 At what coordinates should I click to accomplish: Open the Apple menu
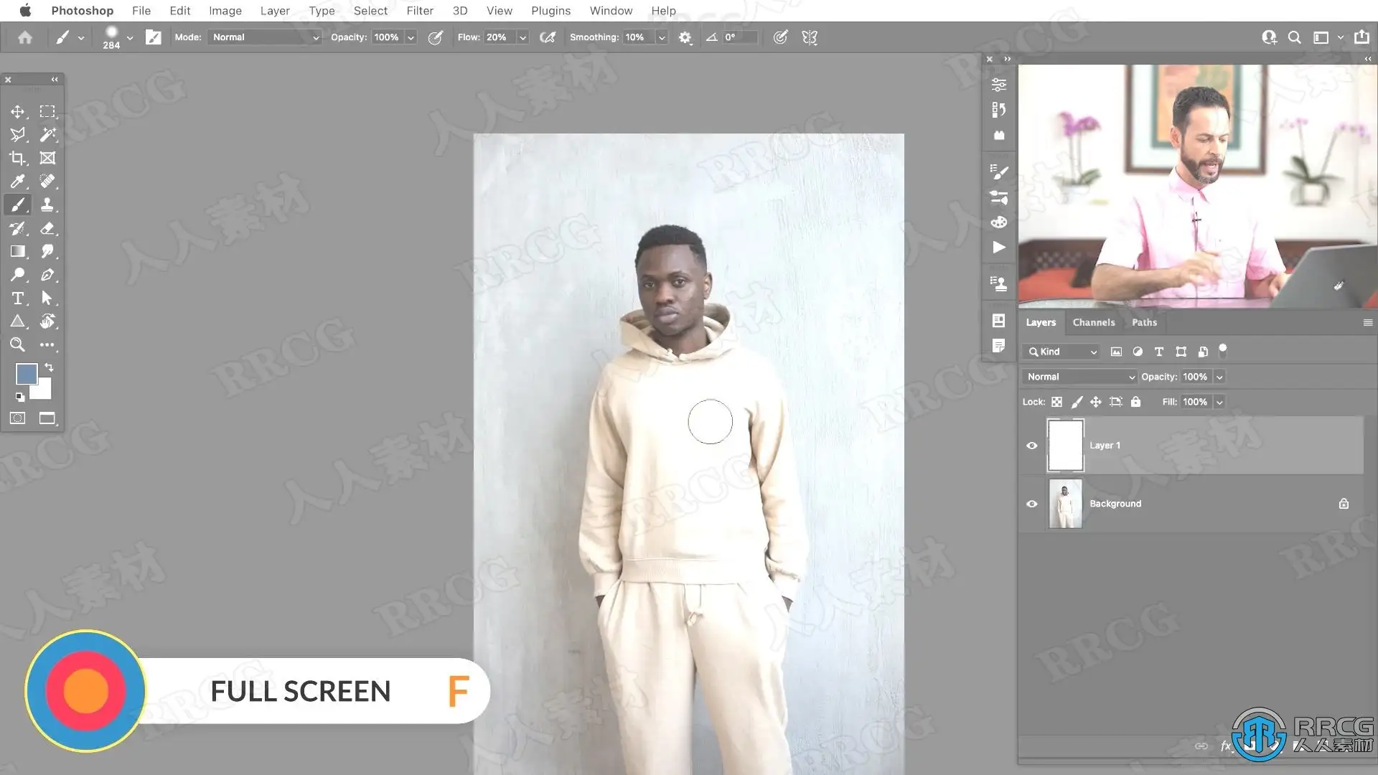click(x=25, y=10)
